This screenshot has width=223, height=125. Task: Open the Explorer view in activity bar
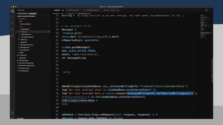tap(13, 11)
